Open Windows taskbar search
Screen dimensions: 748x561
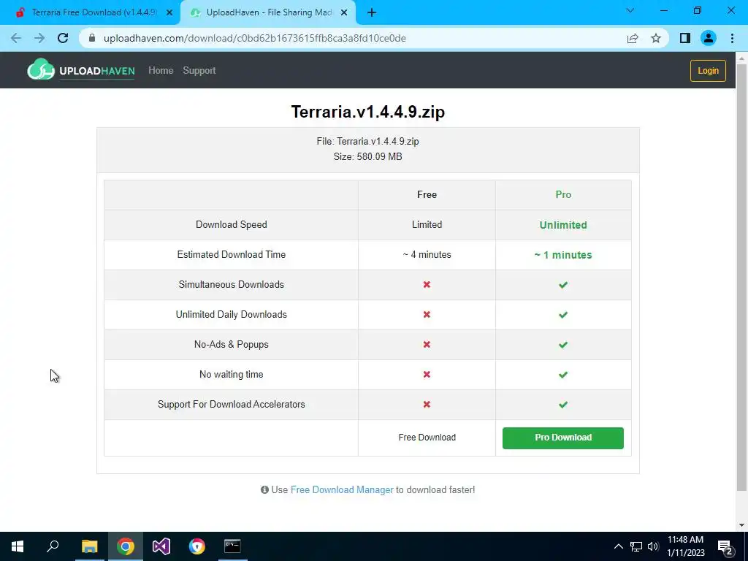pyautogui.click(x=53, y=546)
